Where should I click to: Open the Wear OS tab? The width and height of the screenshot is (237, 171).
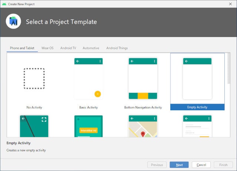pyautogui.click(x=47, y=48)
